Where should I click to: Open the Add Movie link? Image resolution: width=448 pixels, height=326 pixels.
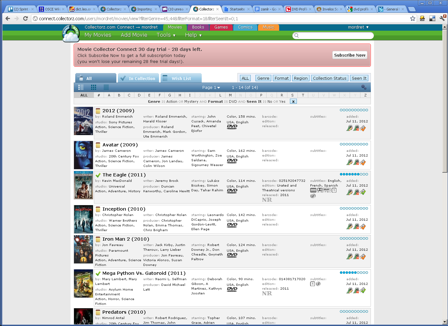pyautogui.click(x=134, y=35)
